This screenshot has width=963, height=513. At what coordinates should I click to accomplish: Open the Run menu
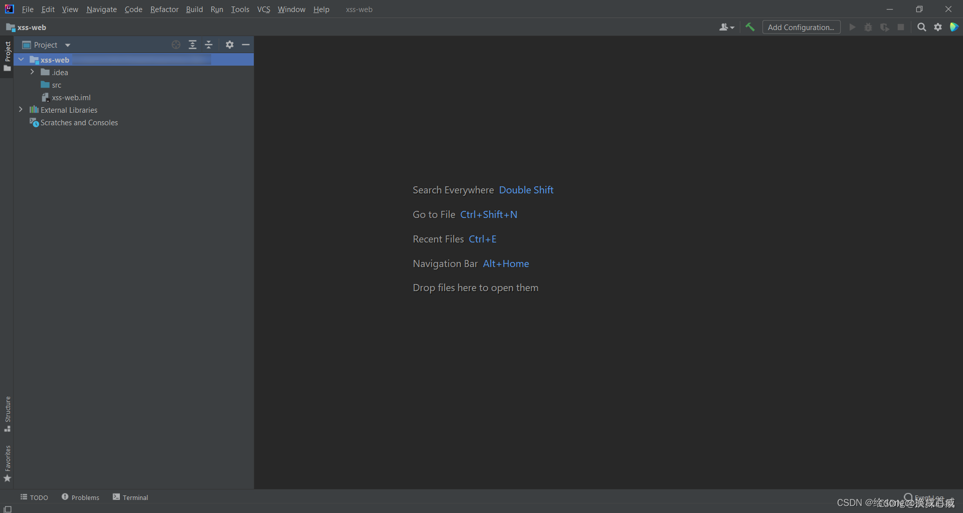tap(217, 10)
